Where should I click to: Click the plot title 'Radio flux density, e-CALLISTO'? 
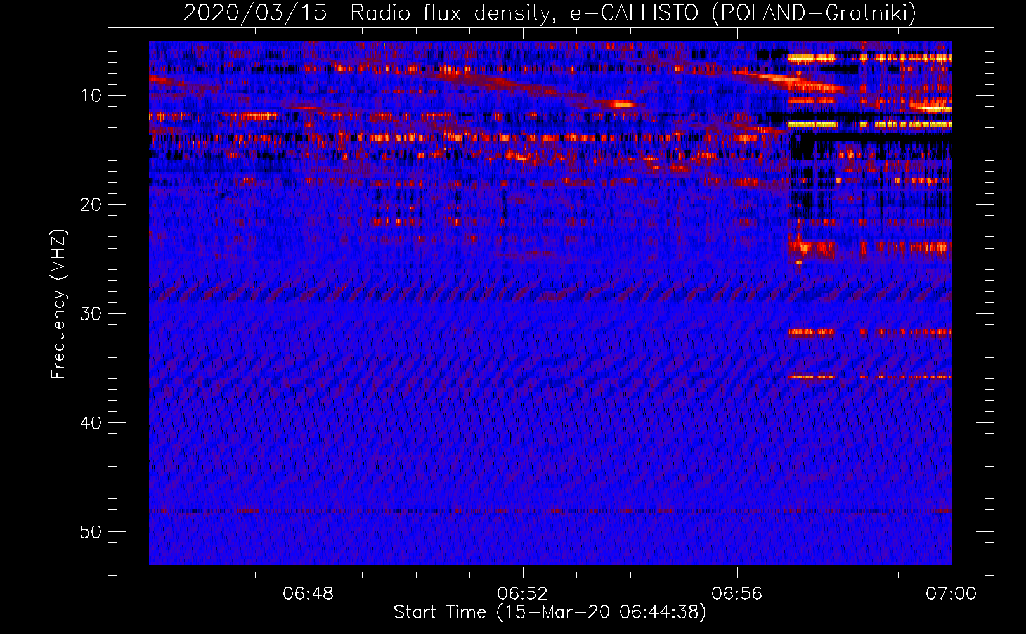click(524, 13)
